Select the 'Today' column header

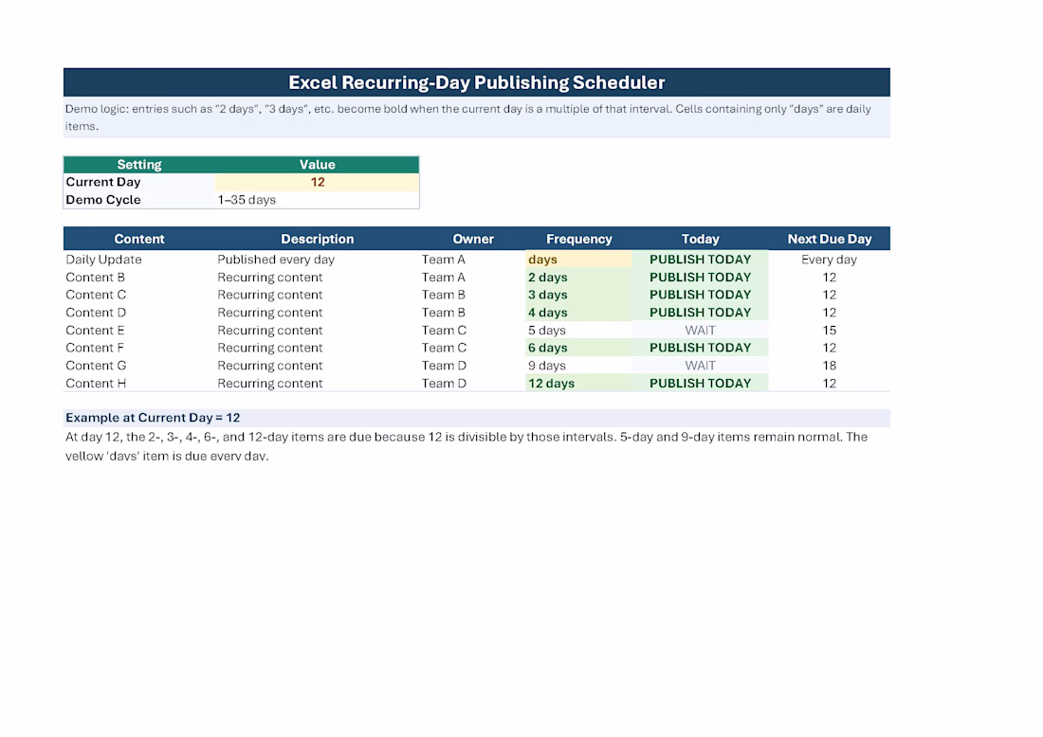point(700,240)
